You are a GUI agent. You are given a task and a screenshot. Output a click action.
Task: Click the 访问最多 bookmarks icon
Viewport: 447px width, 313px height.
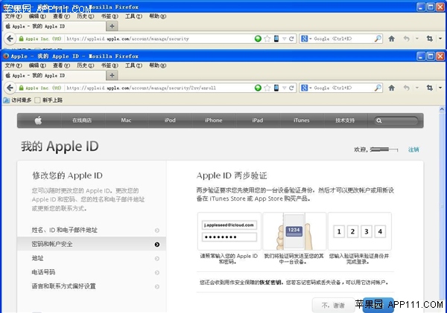click(7, 100)
